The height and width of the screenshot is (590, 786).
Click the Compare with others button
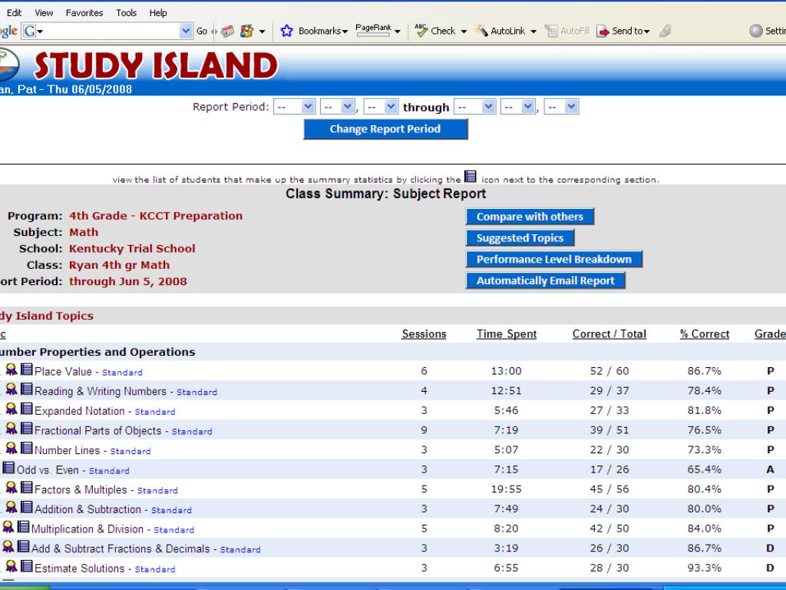(x=530, y=217)
